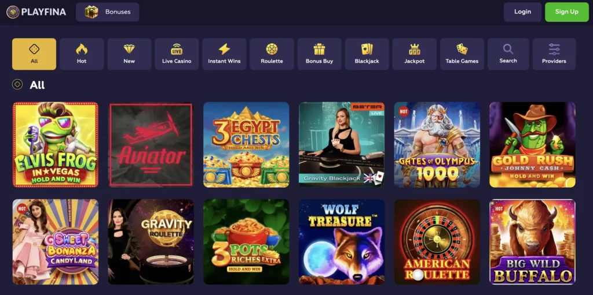Select the Blackjack cards category

pyautogui.click(x=367, y=54)
